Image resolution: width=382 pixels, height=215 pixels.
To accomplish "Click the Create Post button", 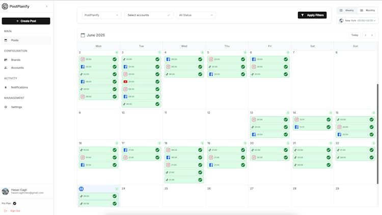I will click(26, 21).
